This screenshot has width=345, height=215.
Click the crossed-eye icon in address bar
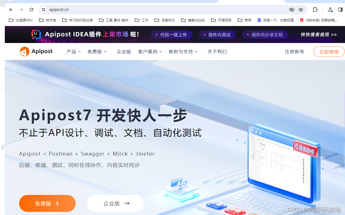point(292,10)
